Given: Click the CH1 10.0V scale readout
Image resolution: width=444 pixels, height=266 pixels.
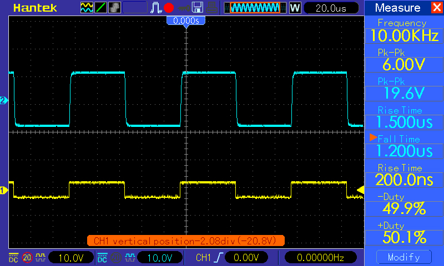Looking at the screenshot, I should pyautogui.click(x=71, y=258).
